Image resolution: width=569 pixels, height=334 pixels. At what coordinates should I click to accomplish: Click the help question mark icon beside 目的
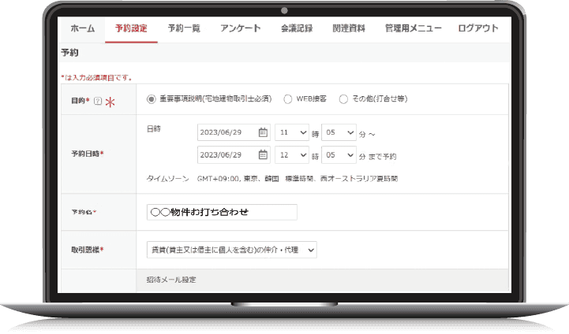(97, 100)
